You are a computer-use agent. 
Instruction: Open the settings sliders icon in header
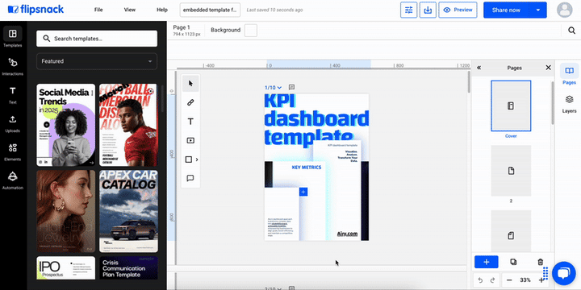click(408, 10)
